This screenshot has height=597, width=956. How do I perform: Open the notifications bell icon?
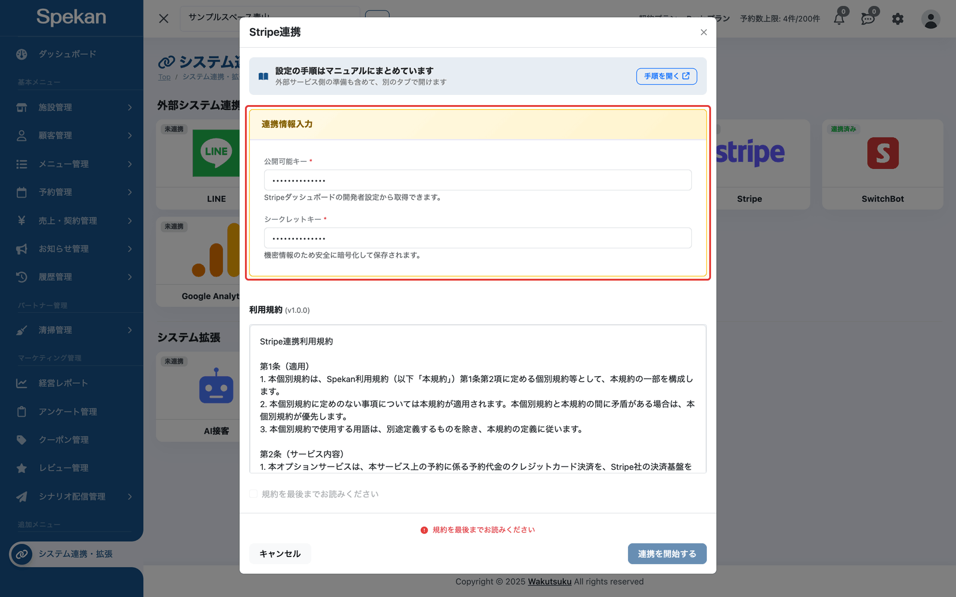839,19
